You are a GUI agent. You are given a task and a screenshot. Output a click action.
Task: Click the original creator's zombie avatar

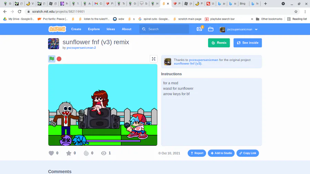[x=167, y=62]
